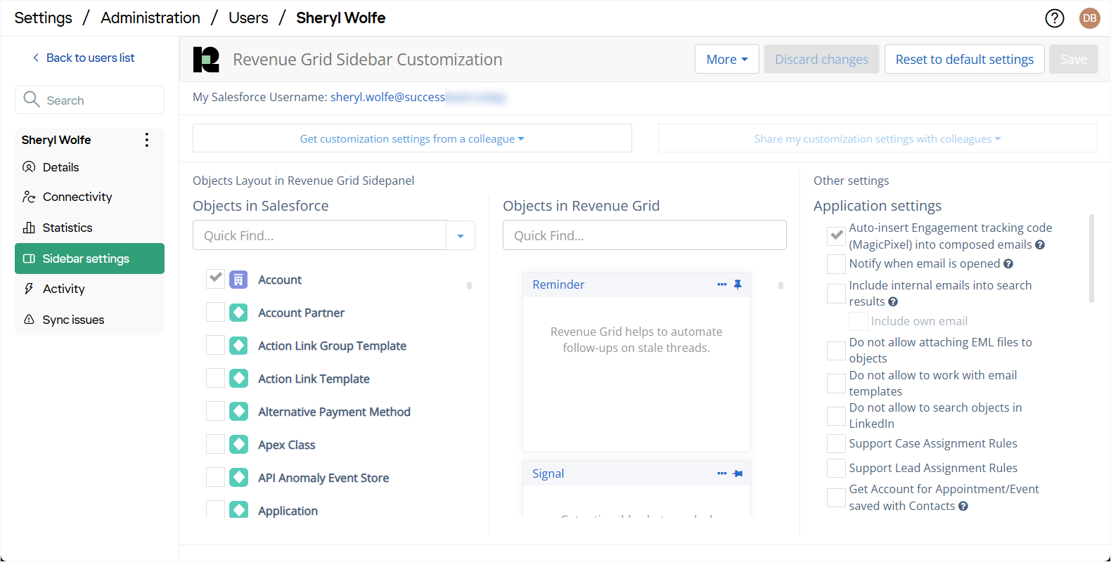Viewport: 1111px width, 562px height.
Task: Enable Do not allow to work with email templates
Action: pyautogui.click(x=836, y=384)
